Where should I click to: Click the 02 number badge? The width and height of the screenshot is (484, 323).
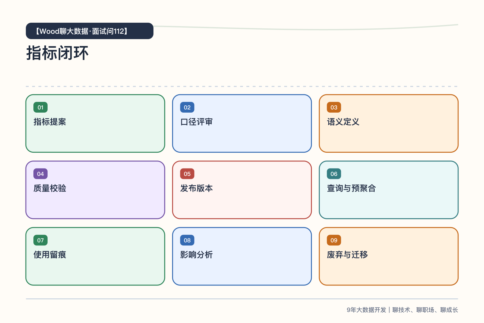(187, 107)
